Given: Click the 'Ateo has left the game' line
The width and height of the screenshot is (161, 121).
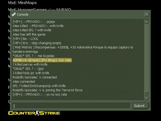Looking at the screenshot, I should pos(29,35).
